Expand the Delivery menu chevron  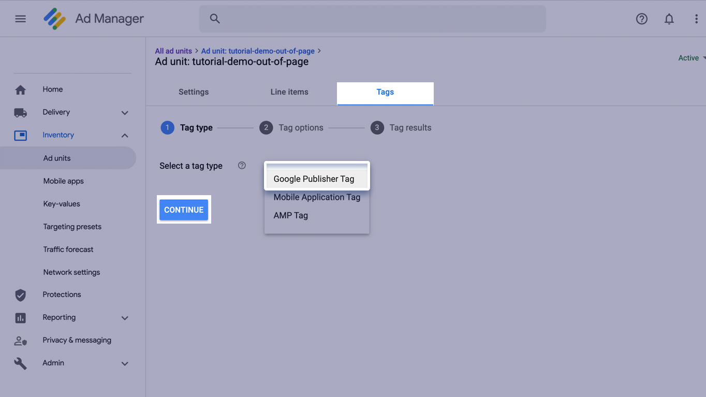[x=125, y=112]
